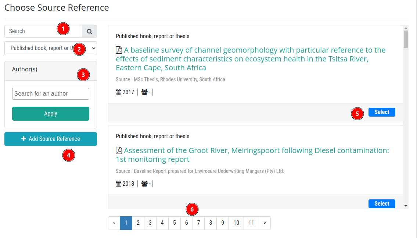Screen dimensions: 417x238
Task: Go to the next results page arrow
Action: coord(265,223)
